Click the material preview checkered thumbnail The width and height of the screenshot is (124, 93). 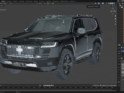[x=123, y=69]
